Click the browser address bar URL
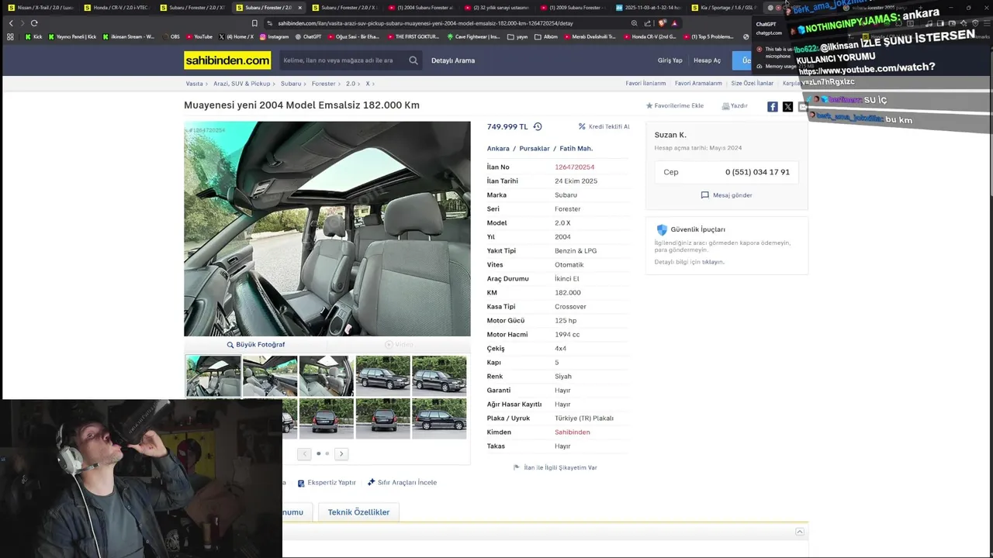The width and height of the screenshot is (993, 558). tap(426, 23)
